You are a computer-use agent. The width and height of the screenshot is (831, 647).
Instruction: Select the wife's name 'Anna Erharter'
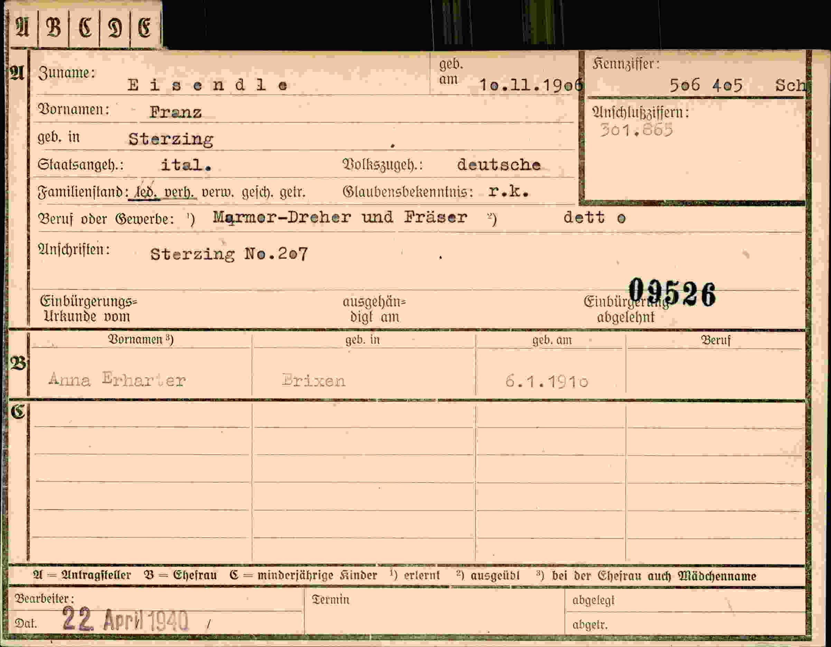pyautogui.click(x=117, y=379)
